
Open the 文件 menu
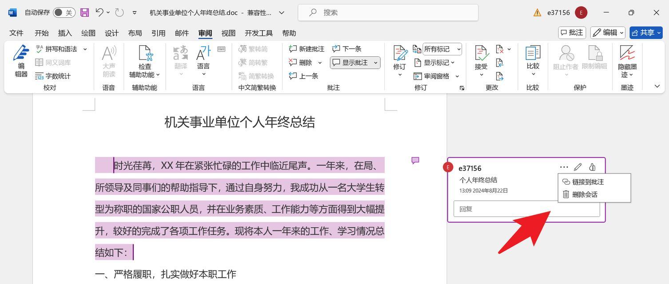point(16,33)
